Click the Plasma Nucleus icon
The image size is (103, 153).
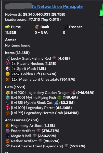[x=8, y=63]
